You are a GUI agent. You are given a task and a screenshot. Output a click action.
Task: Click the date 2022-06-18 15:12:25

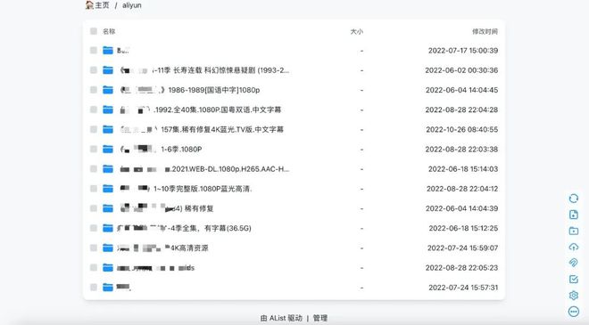coord(463,228)
